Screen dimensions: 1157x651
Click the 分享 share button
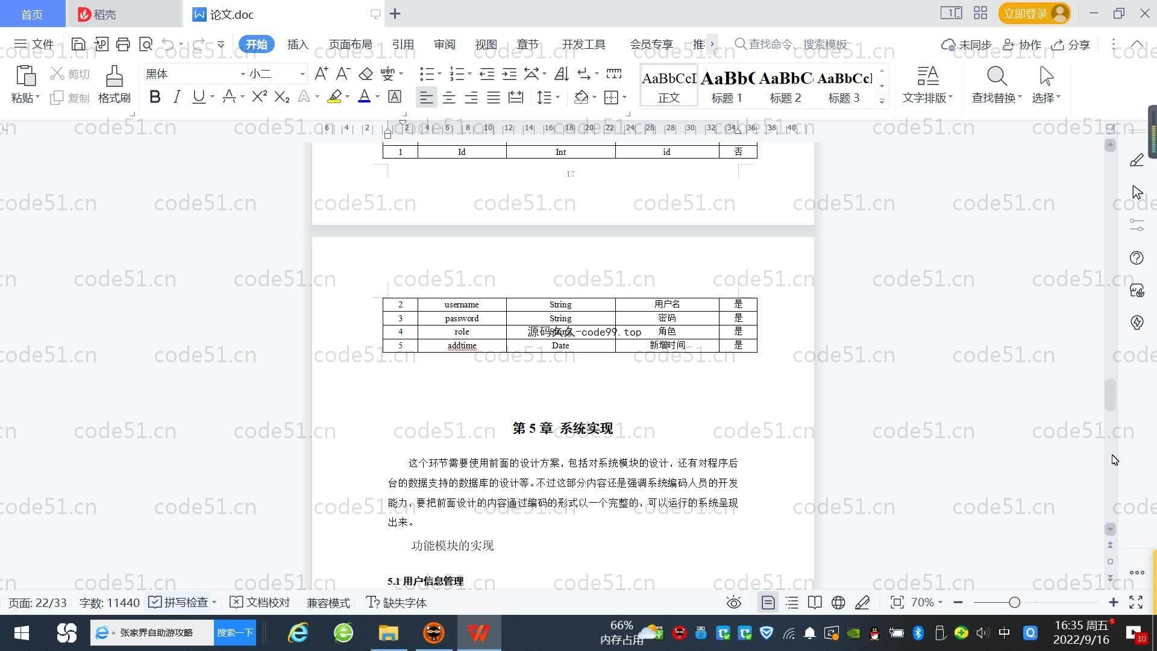point(1071,45)
